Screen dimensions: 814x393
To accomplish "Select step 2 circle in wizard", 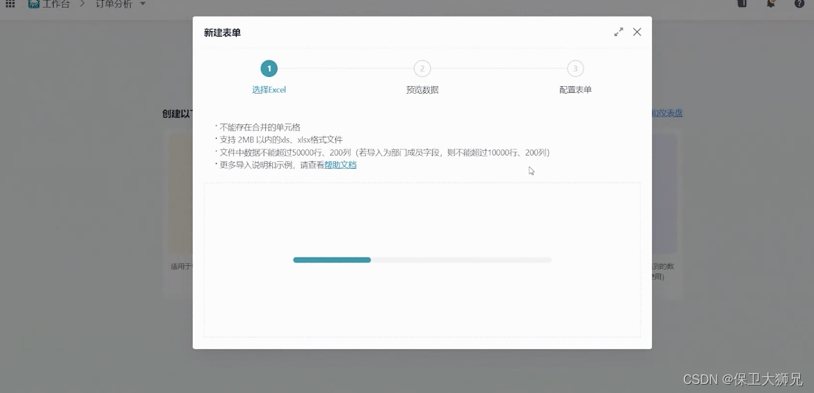I will [422, 68].
